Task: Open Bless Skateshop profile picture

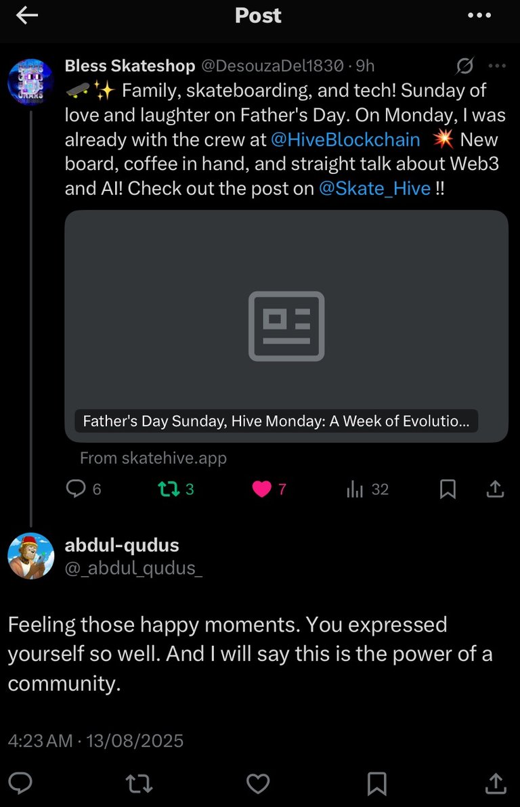Action: pyautogui.click(x=30, y=81)
